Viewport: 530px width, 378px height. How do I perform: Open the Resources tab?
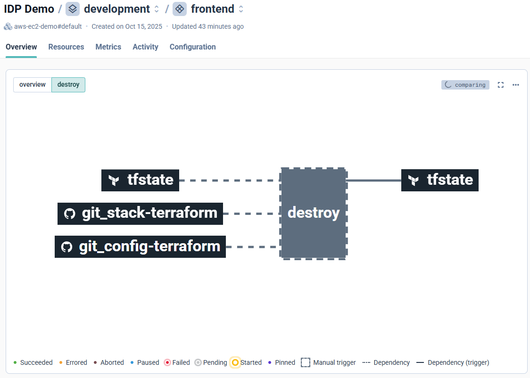point(66,47)
